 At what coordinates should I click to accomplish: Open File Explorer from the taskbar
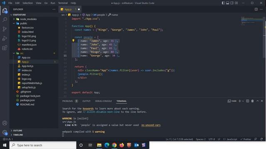pyautogui.click(x=99, y=145)
